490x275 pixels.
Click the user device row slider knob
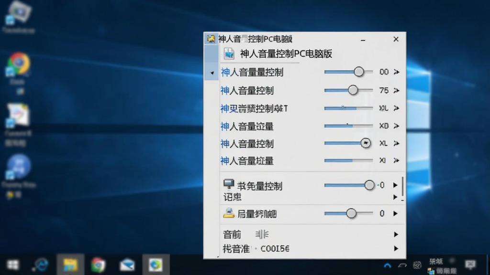pos(351,213)
